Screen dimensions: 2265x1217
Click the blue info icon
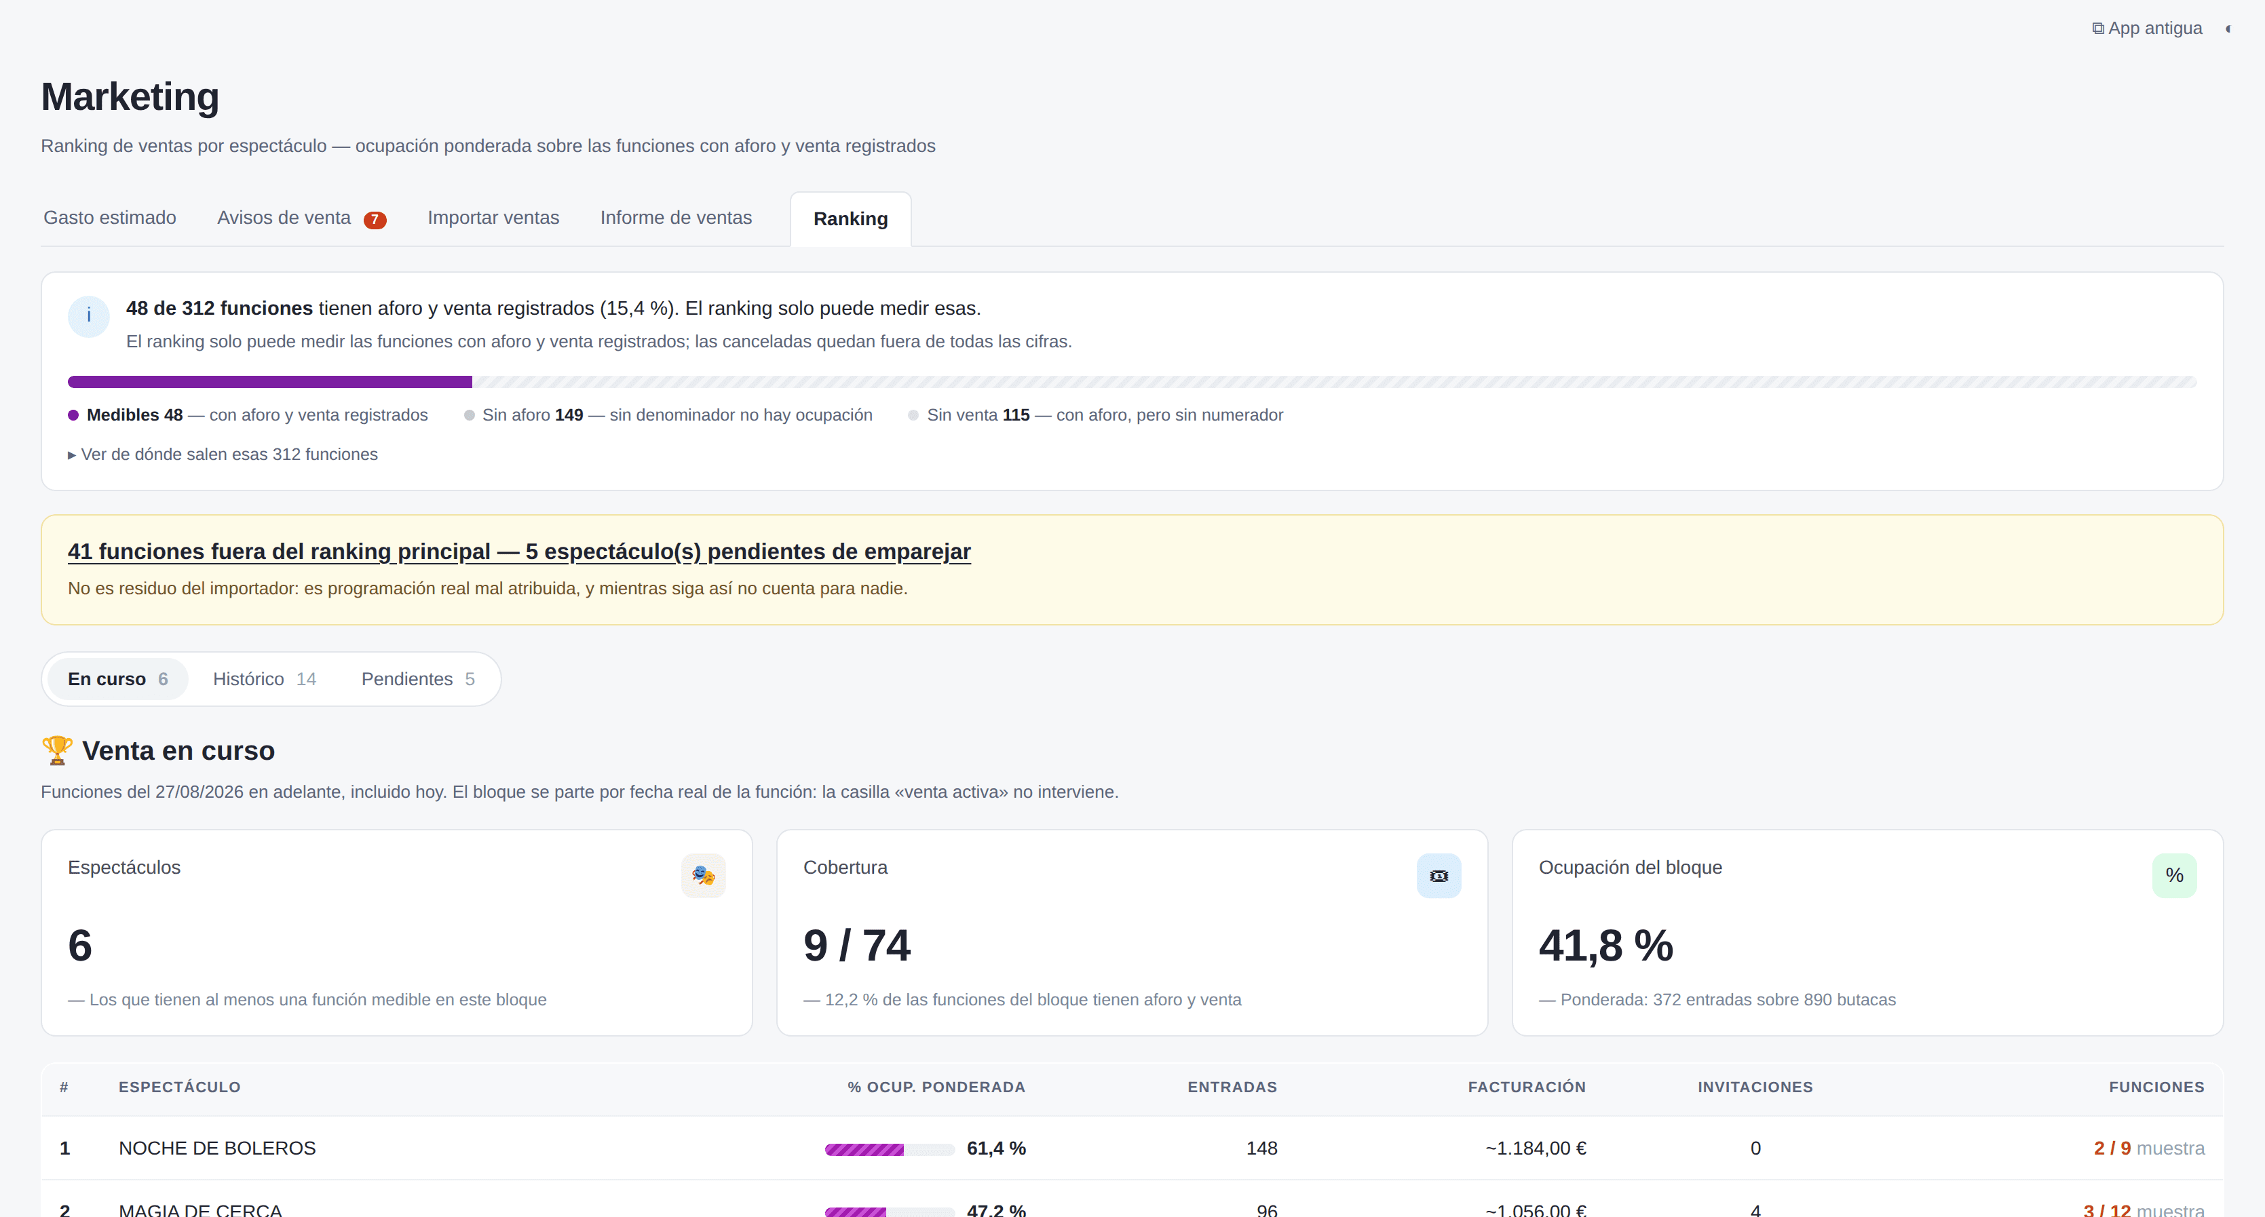89,317
